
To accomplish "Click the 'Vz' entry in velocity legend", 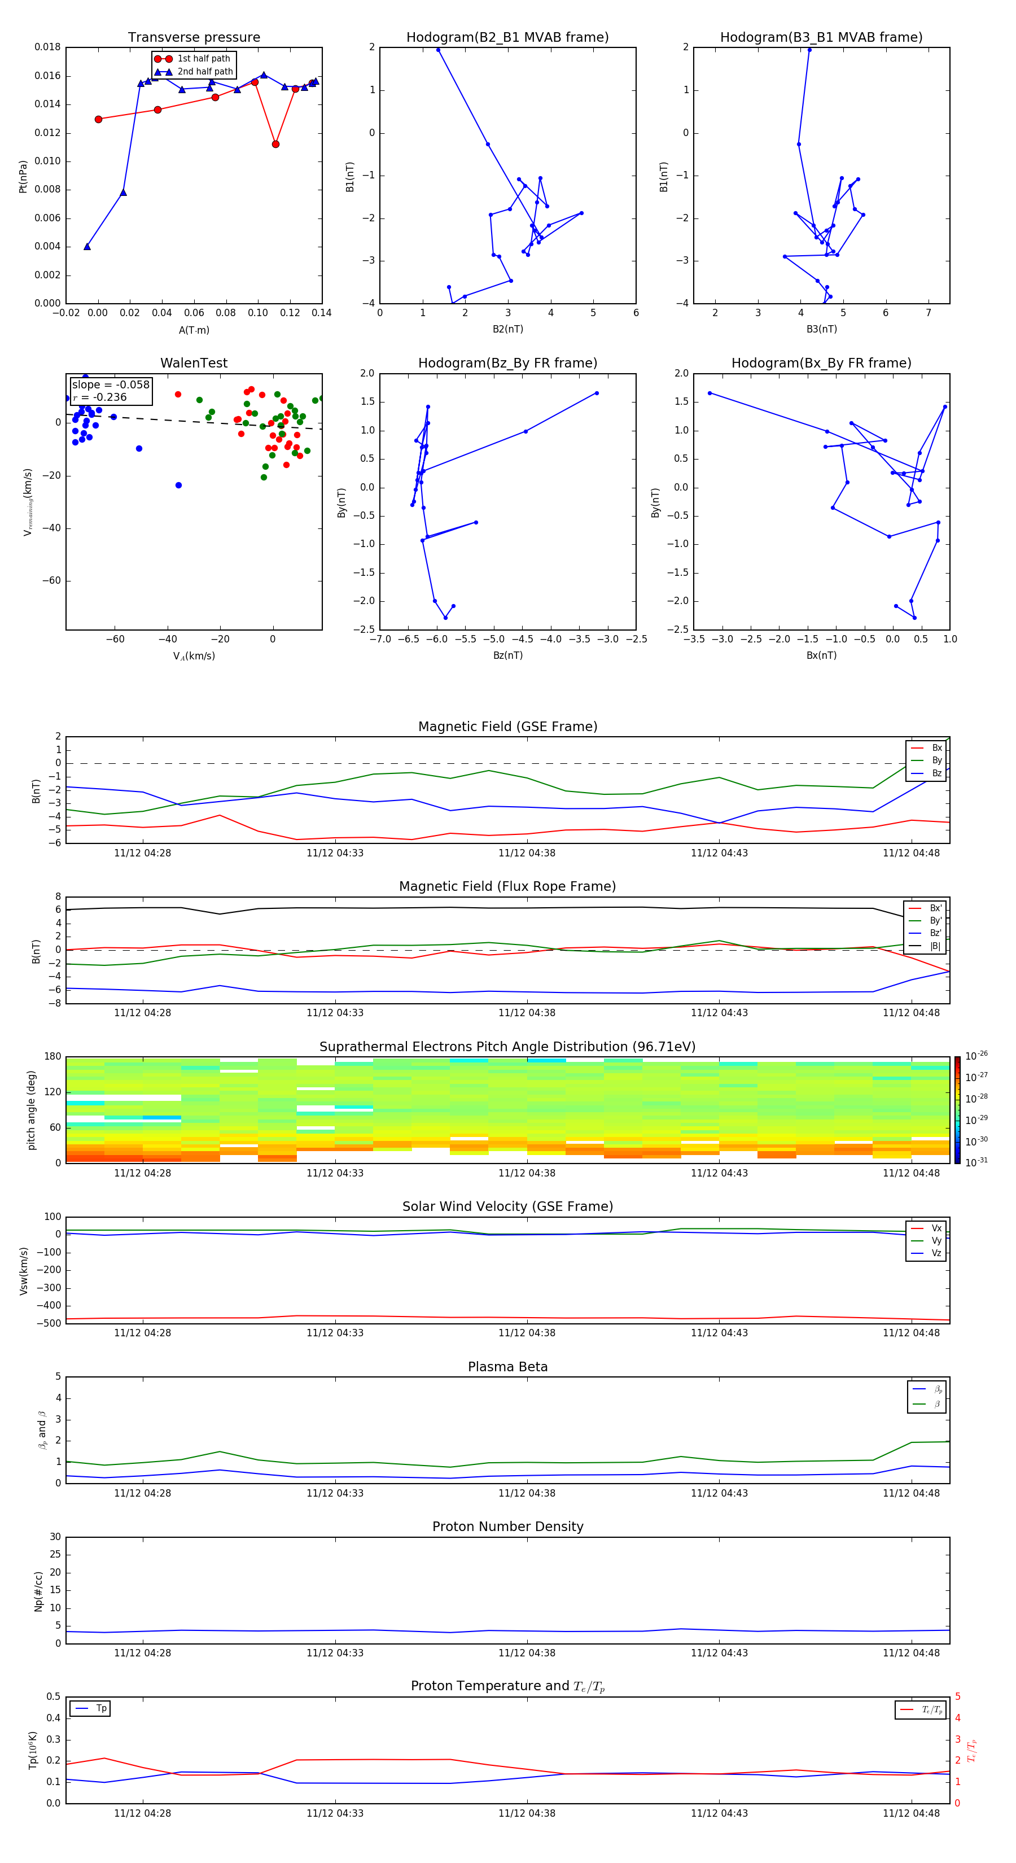I will pyautogui.click(x=927, y=1253).
